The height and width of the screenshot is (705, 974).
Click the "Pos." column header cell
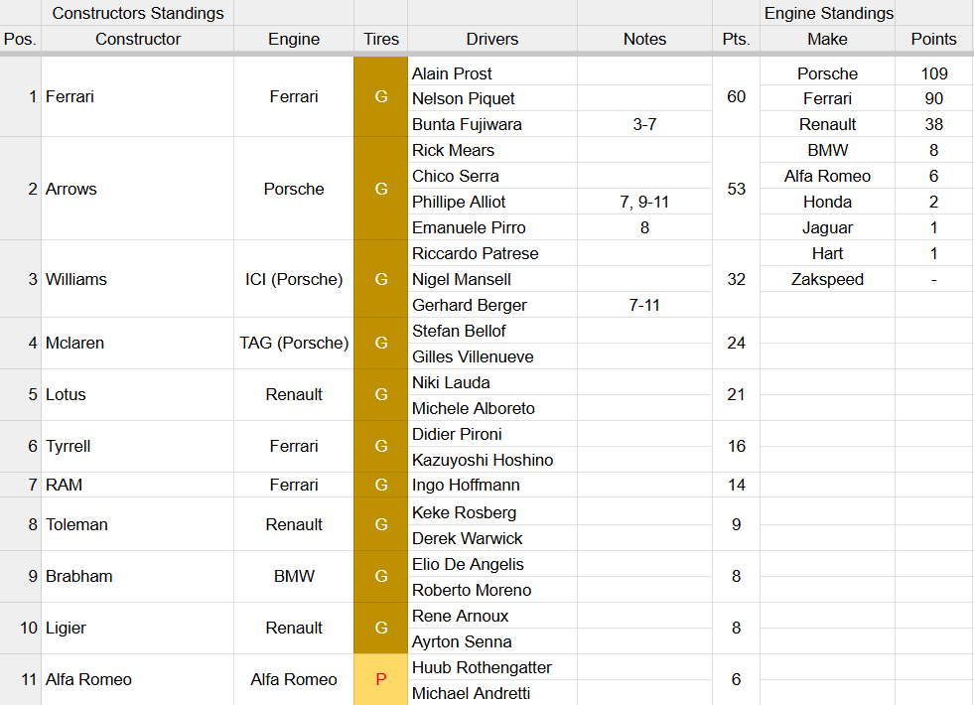pyautogui.click(x=21, y=39)
